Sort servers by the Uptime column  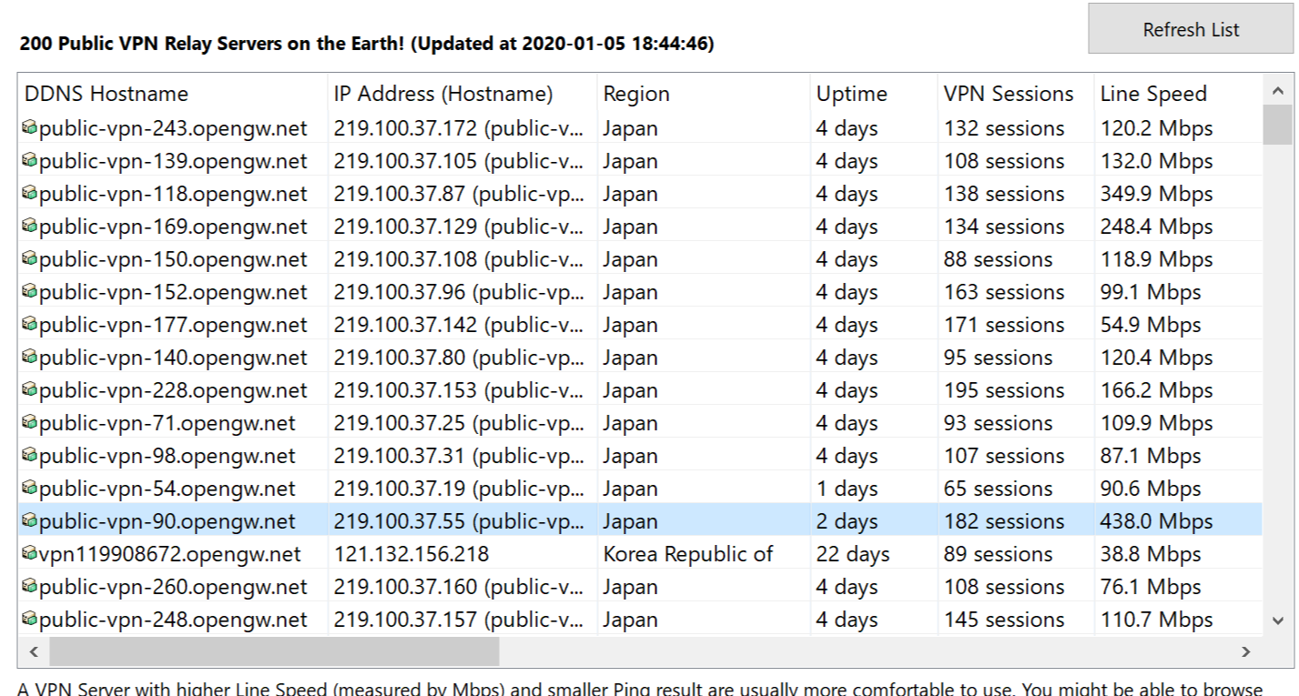point(850,93)
